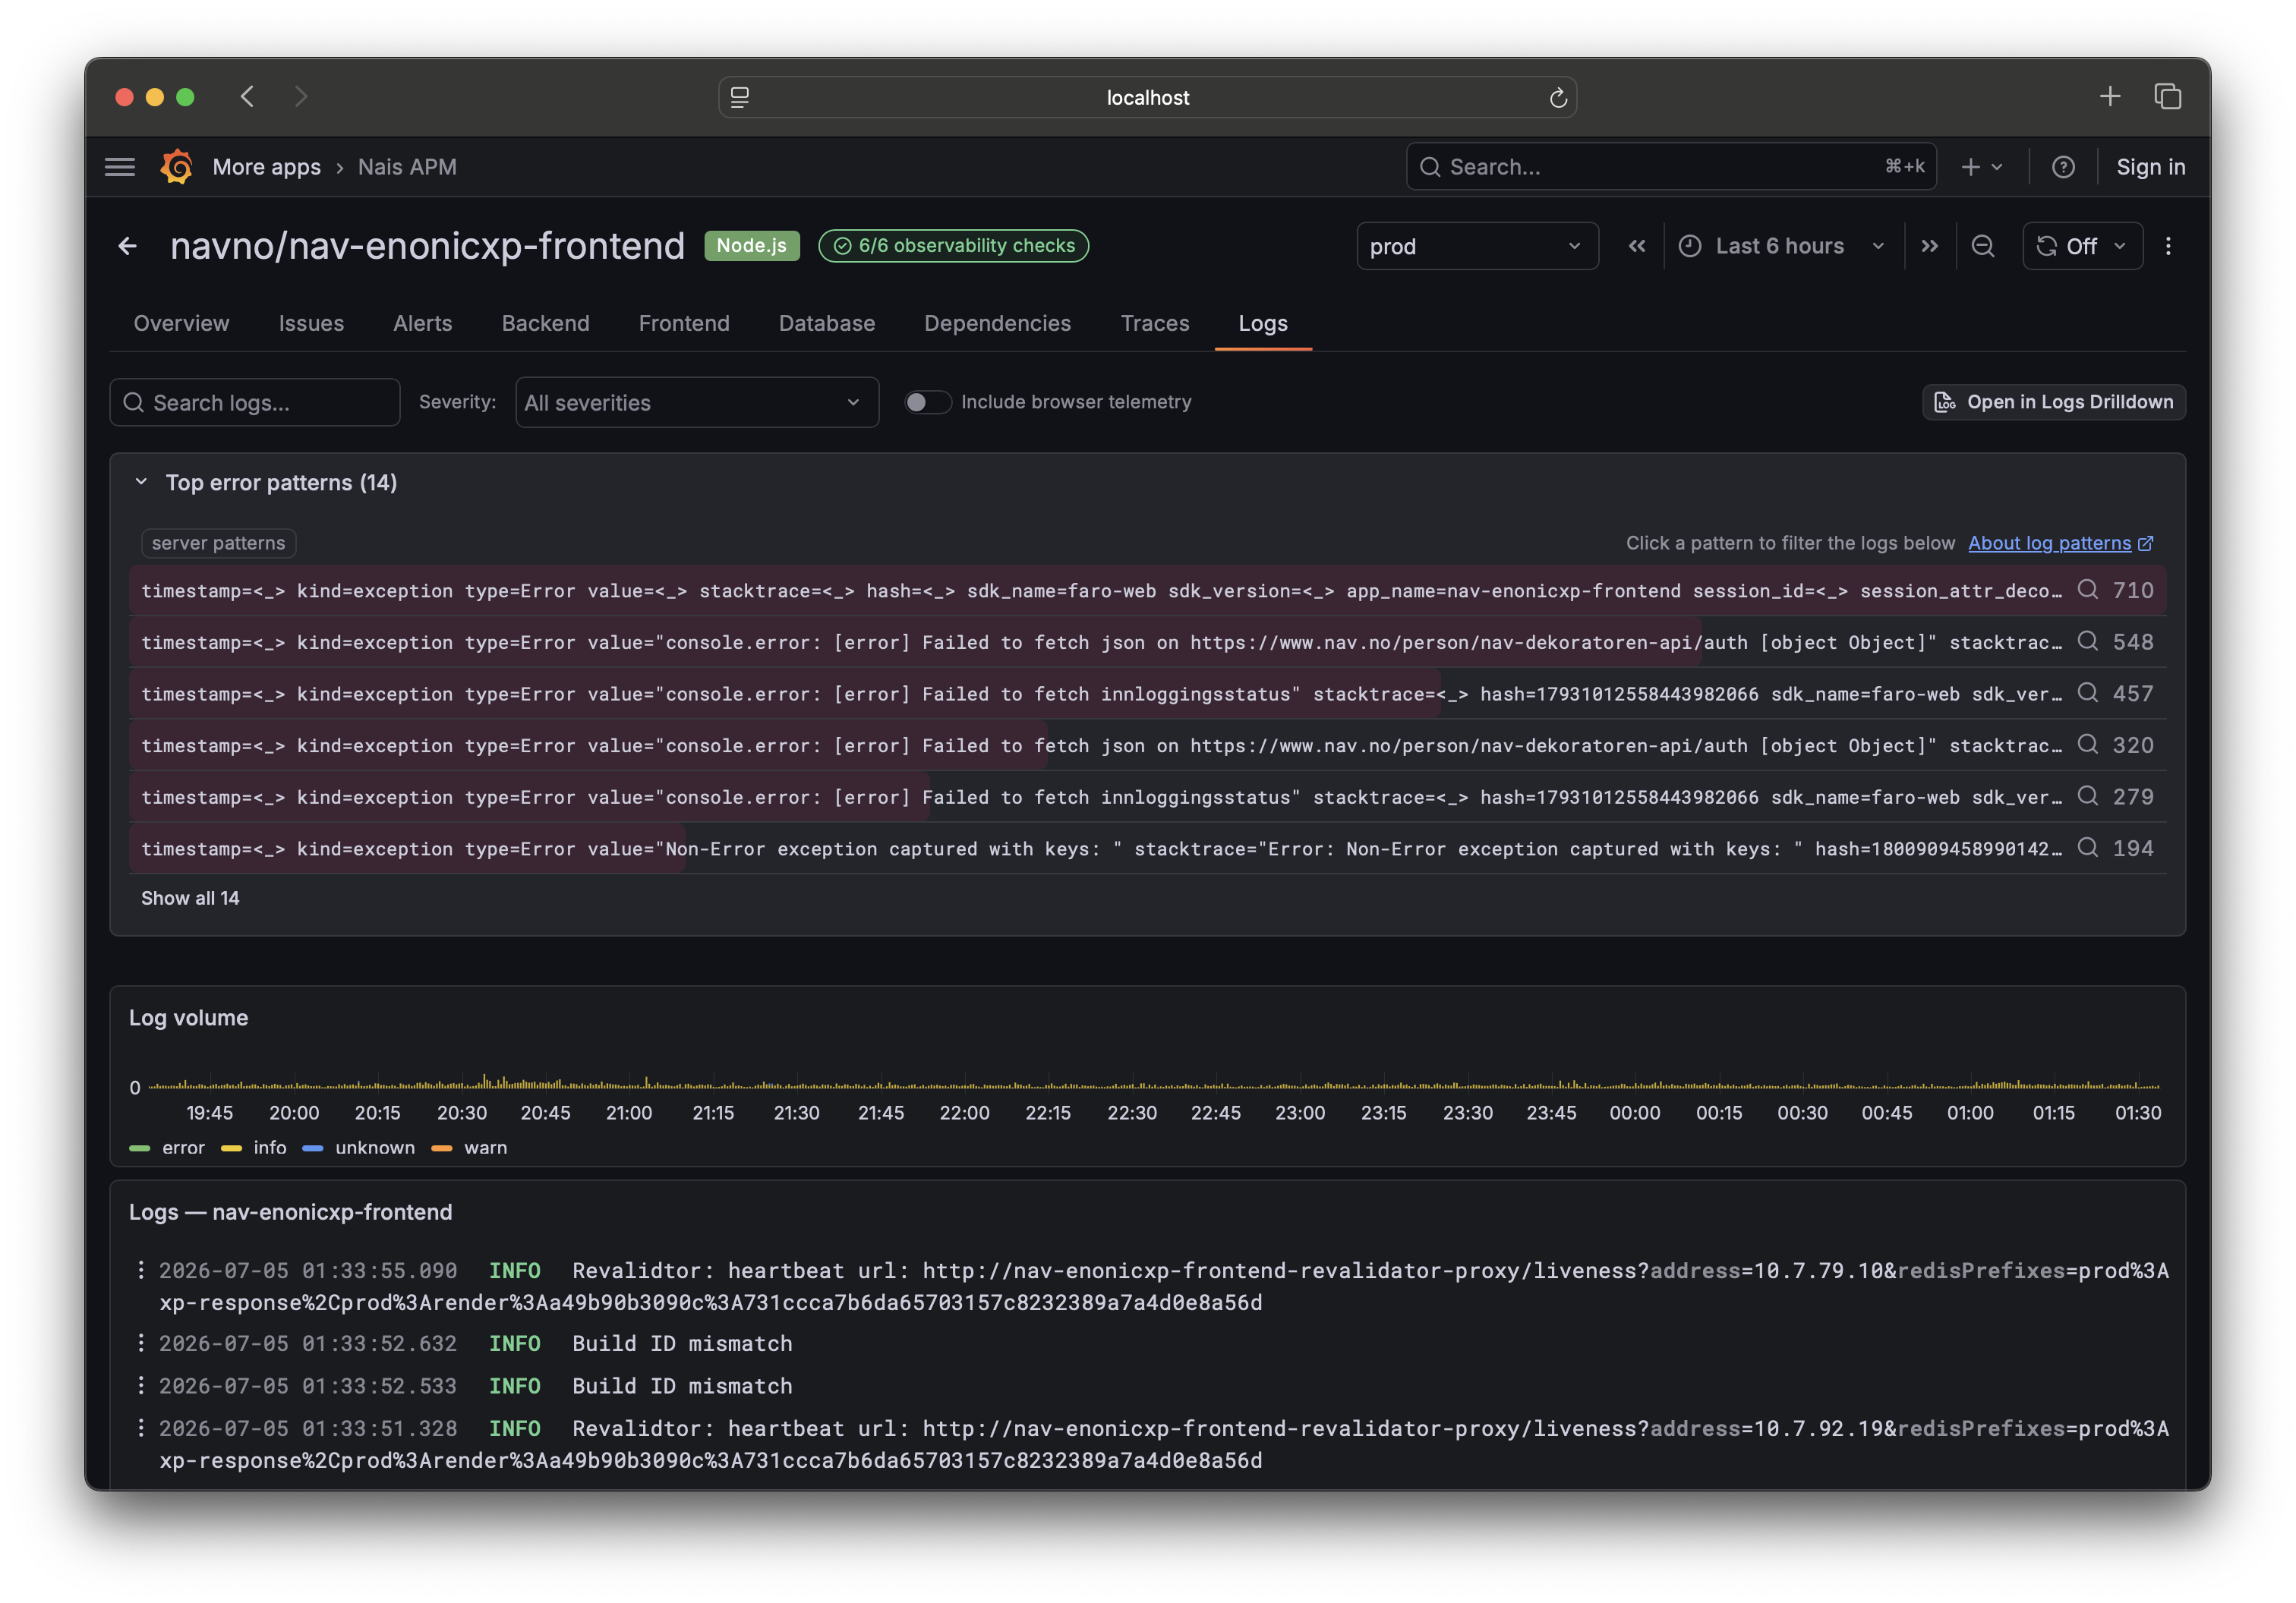Show the browser tab overview
2296x1603 pixels.
[x=2167, y=96]
